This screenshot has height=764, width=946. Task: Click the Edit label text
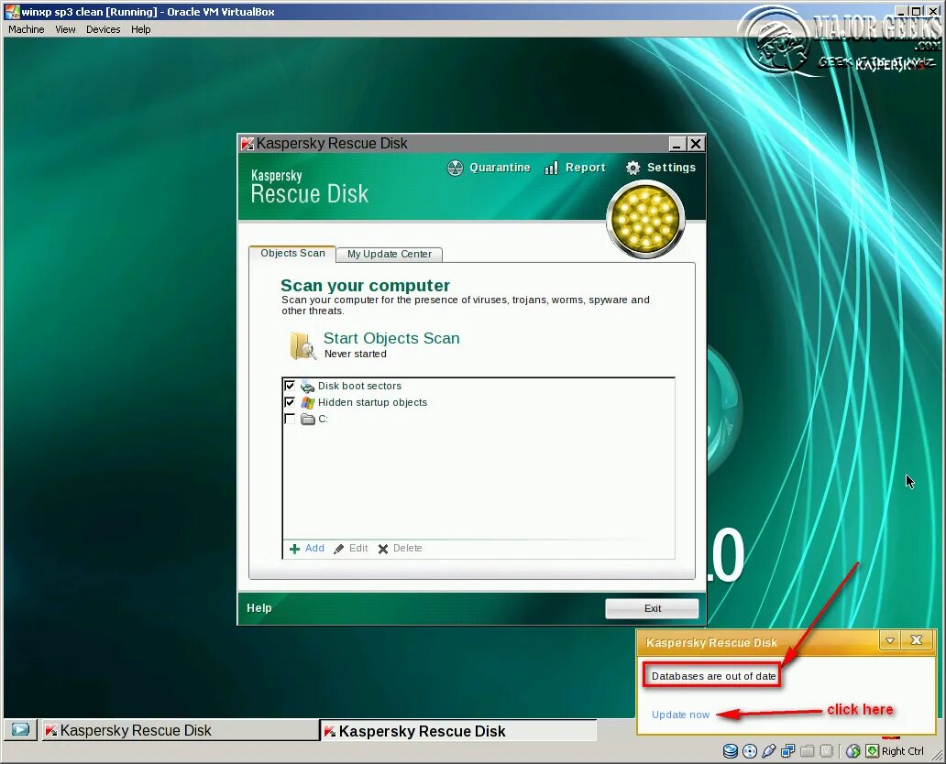click(x=358, y=548)
